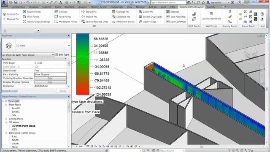Click the Manual Pts tool
Viewport: 270px width, 152px height.
[11, 19]
